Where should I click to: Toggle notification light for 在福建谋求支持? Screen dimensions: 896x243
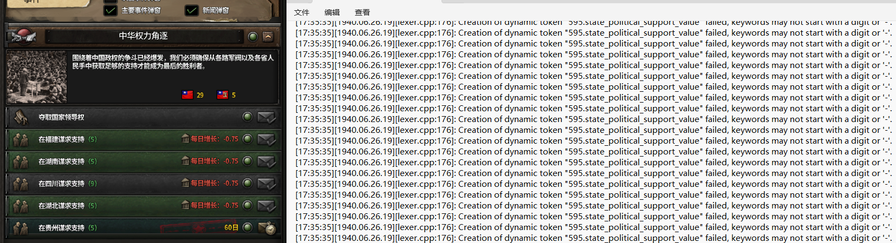point(248,139)
